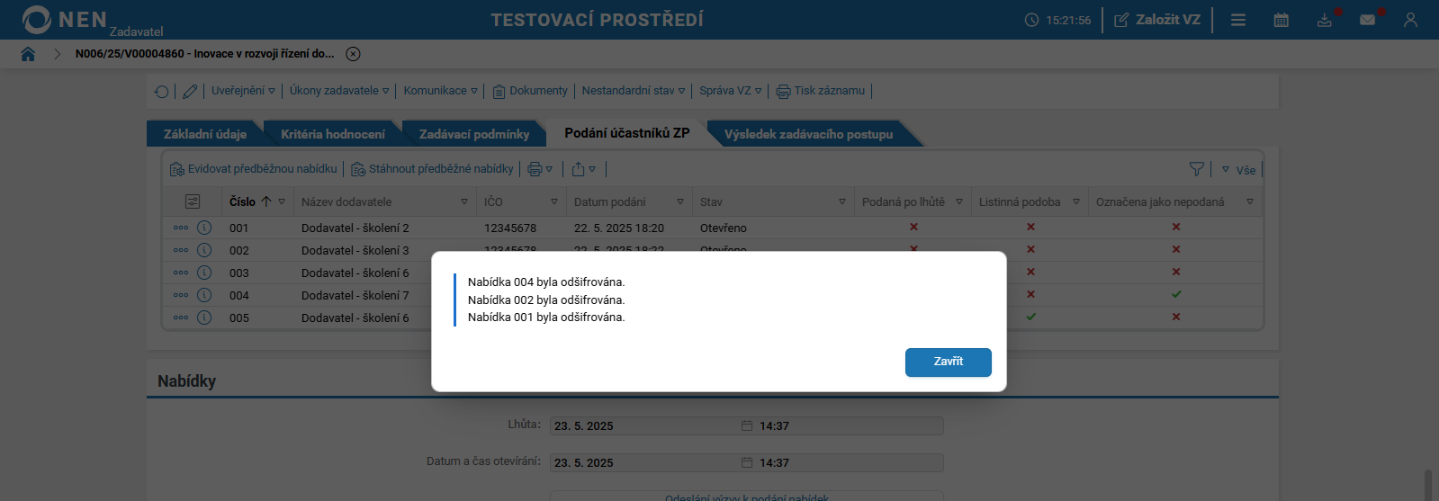Click info icon for row 005
The image size is (1439, 501).
pyautogui.click(x=204, y=318)
